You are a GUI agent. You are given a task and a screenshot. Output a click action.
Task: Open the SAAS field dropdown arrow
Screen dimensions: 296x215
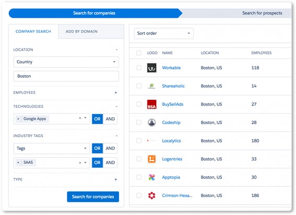pyautogui.click(x=85, y=162)
